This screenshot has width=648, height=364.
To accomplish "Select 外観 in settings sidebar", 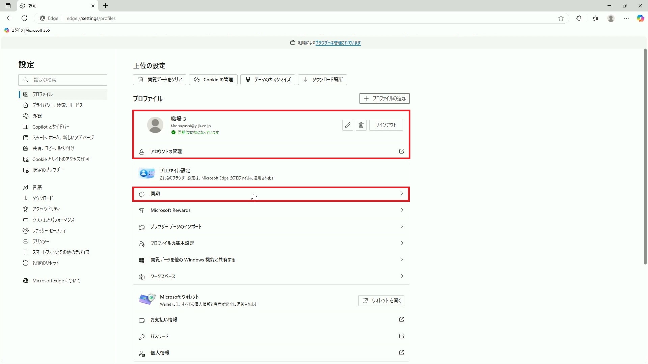I will 37,116.
